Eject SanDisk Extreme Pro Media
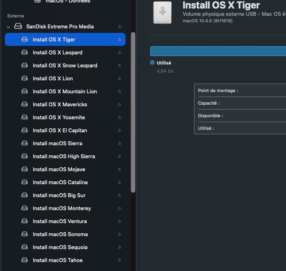286x271 pixels. click(x=120, y=26)
